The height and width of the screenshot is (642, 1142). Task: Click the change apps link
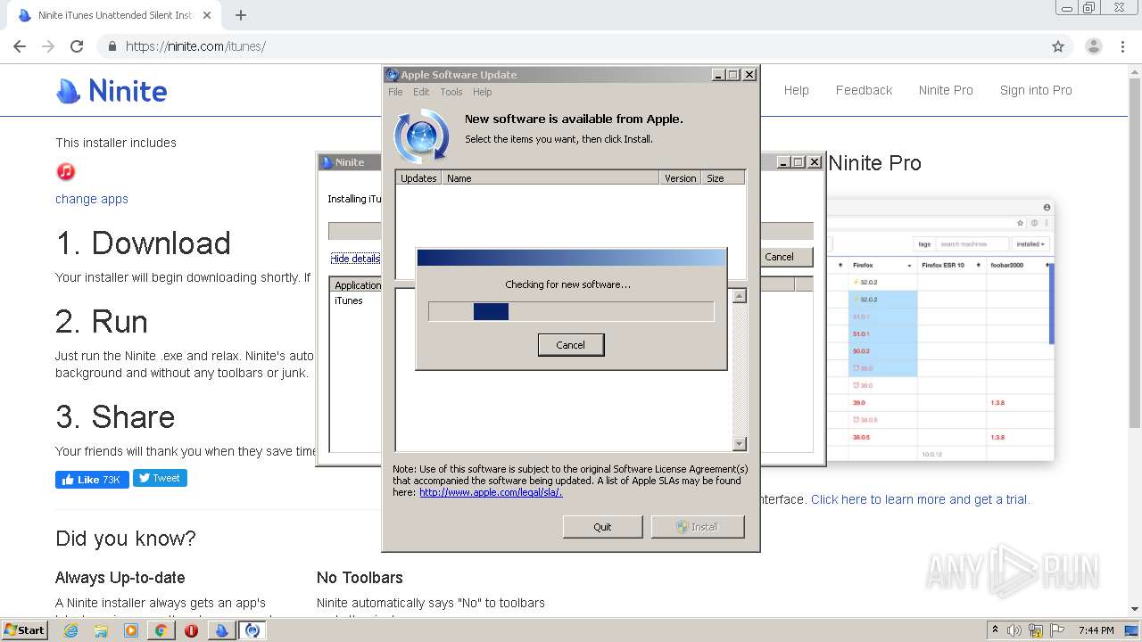pos(92,199)
